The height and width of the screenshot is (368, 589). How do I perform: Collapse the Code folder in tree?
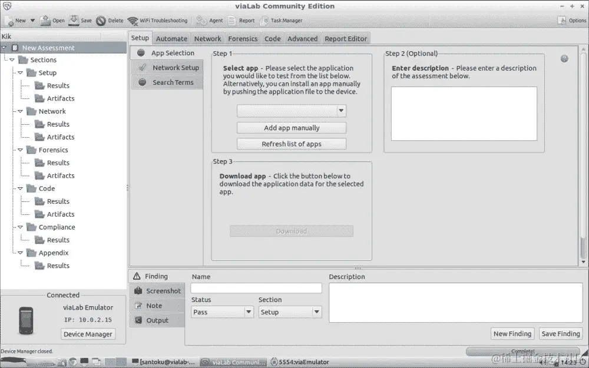(20, 188)
